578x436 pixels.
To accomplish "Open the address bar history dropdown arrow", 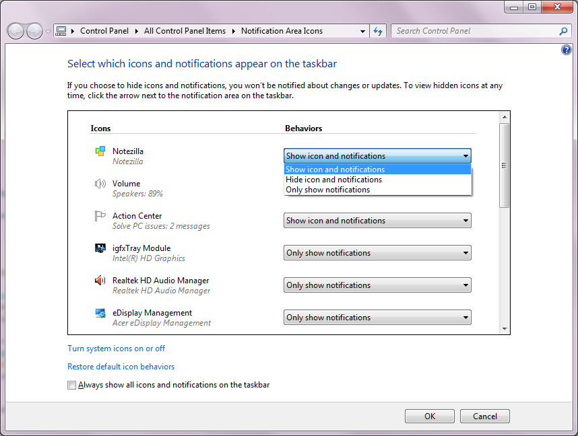I will click(362, 32).
